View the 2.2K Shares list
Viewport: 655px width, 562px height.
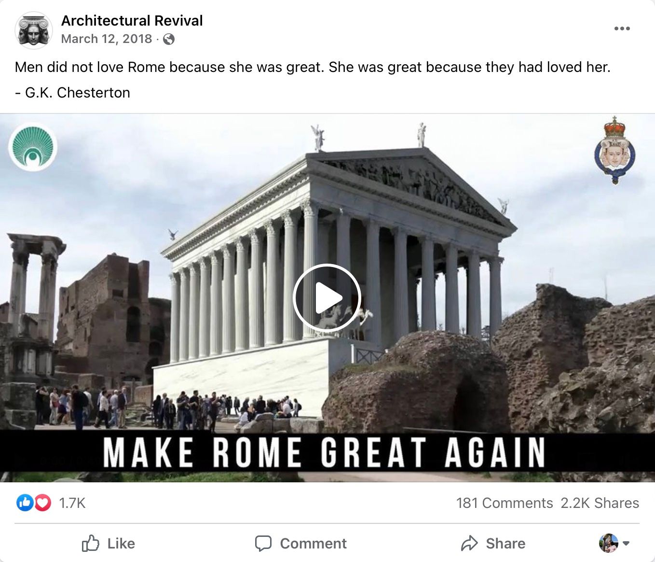point(600,503)
